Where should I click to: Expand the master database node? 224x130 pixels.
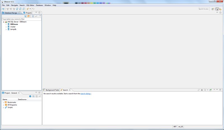[x=6, y=27]
